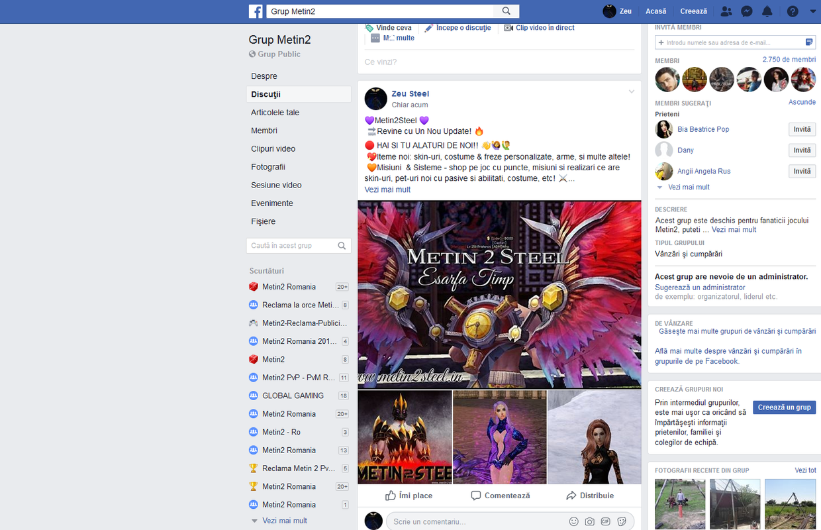Screen dimensions: 821x530
Task: Expand the account dropdown arrow in top bar
Action: [813, 11]
